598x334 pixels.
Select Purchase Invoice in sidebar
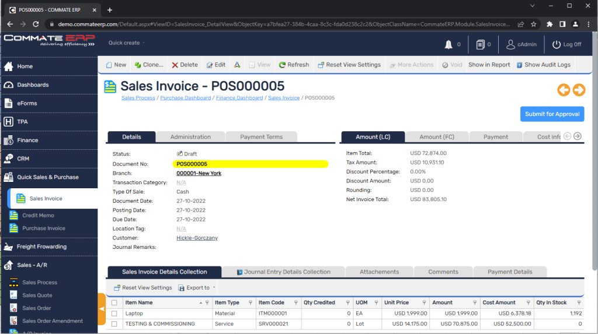[43, 228]
